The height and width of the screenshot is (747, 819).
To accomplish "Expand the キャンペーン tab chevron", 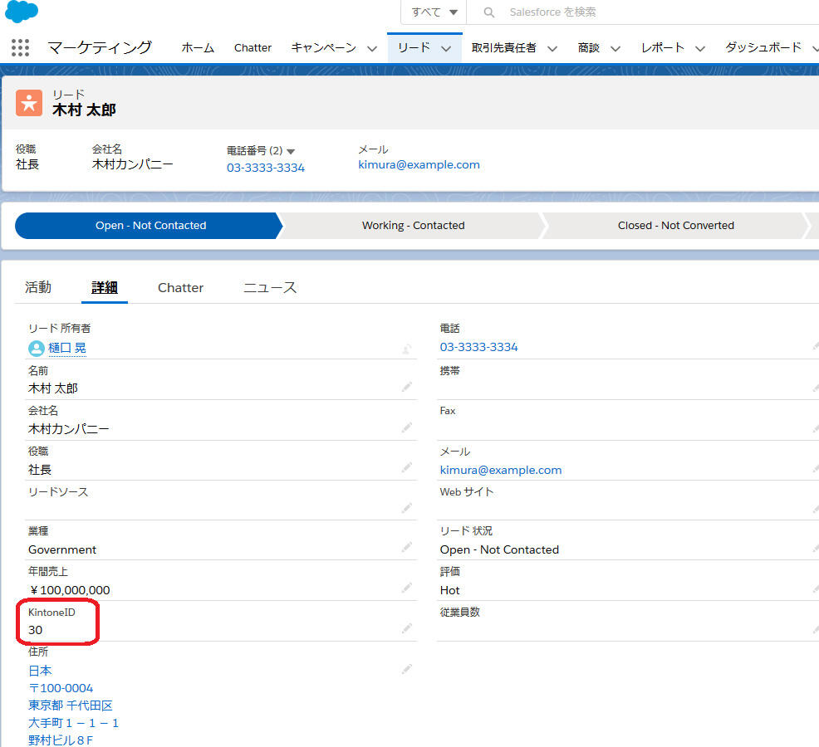I will [372, 48].
